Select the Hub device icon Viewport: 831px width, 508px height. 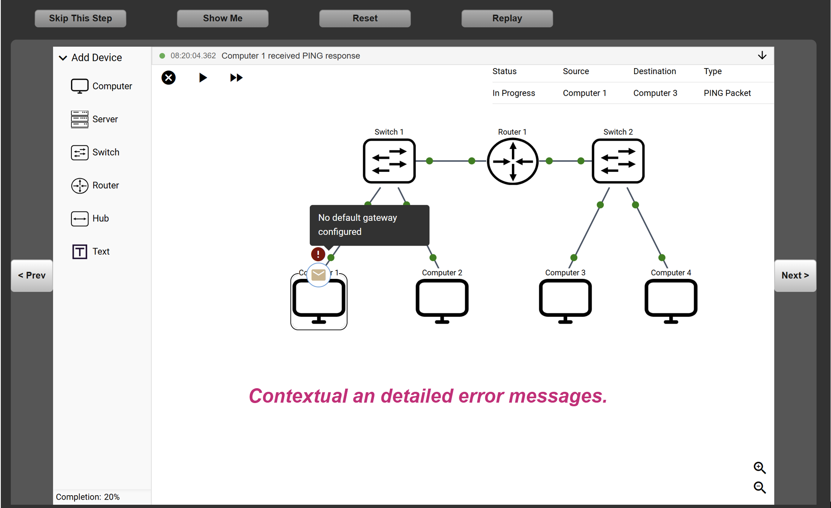(79, 219)
